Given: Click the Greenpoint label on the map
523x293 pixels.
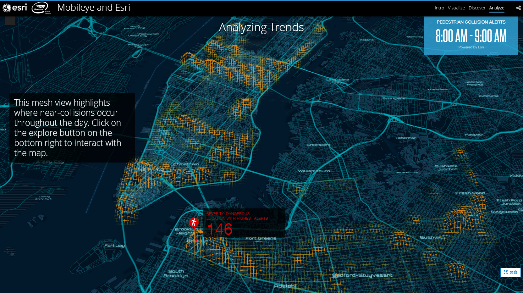Looking at the screenshot, I should click(318, 145).
